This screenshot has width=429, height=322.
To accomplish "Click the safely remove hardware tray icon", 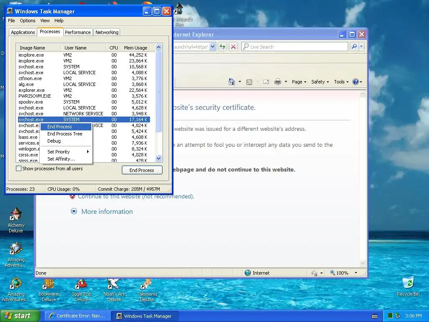I will click(398, 316).
